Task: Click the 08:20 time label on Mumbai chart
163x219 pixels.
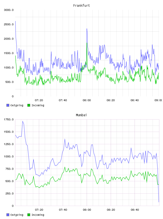Action: 111,210
